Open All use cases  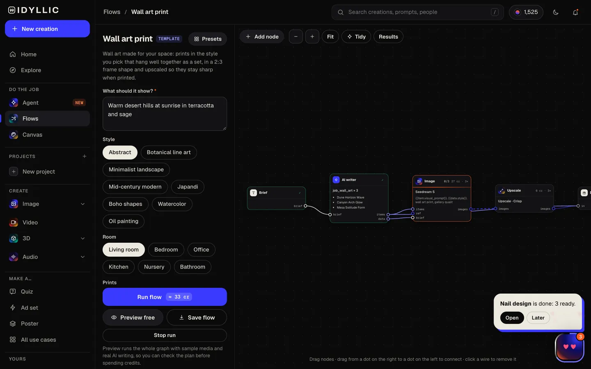pos(47,339)
